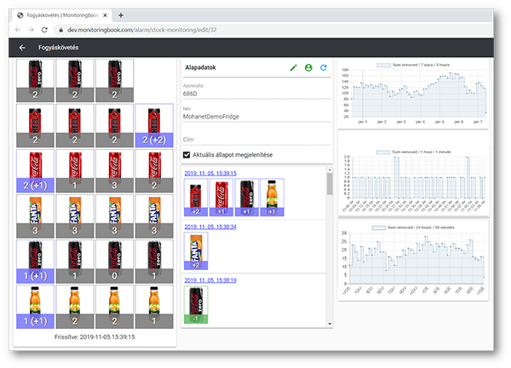511x368 pixels.
Task: Click the Coca-Cola +1 thumbnail in 15:39:15 event
Action: (221, 197)
